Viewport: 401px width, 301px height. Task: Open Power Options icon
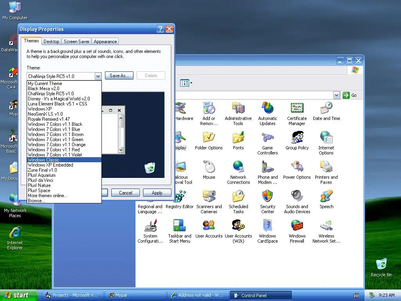click(297, 170)
